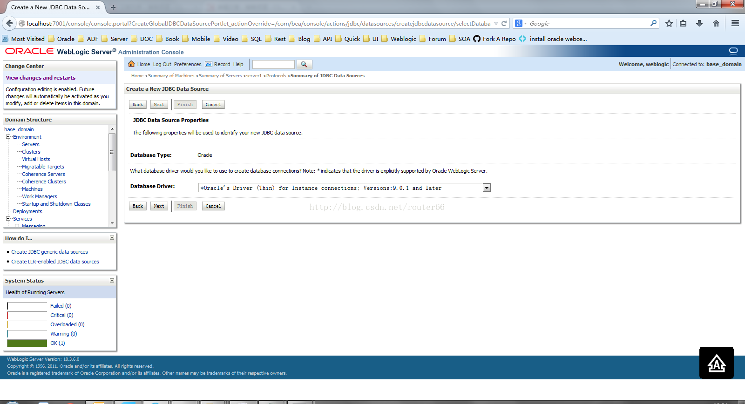Open Create LLR-enabled JDBC data sources help

pyautogui.click(x=55, y=262)
